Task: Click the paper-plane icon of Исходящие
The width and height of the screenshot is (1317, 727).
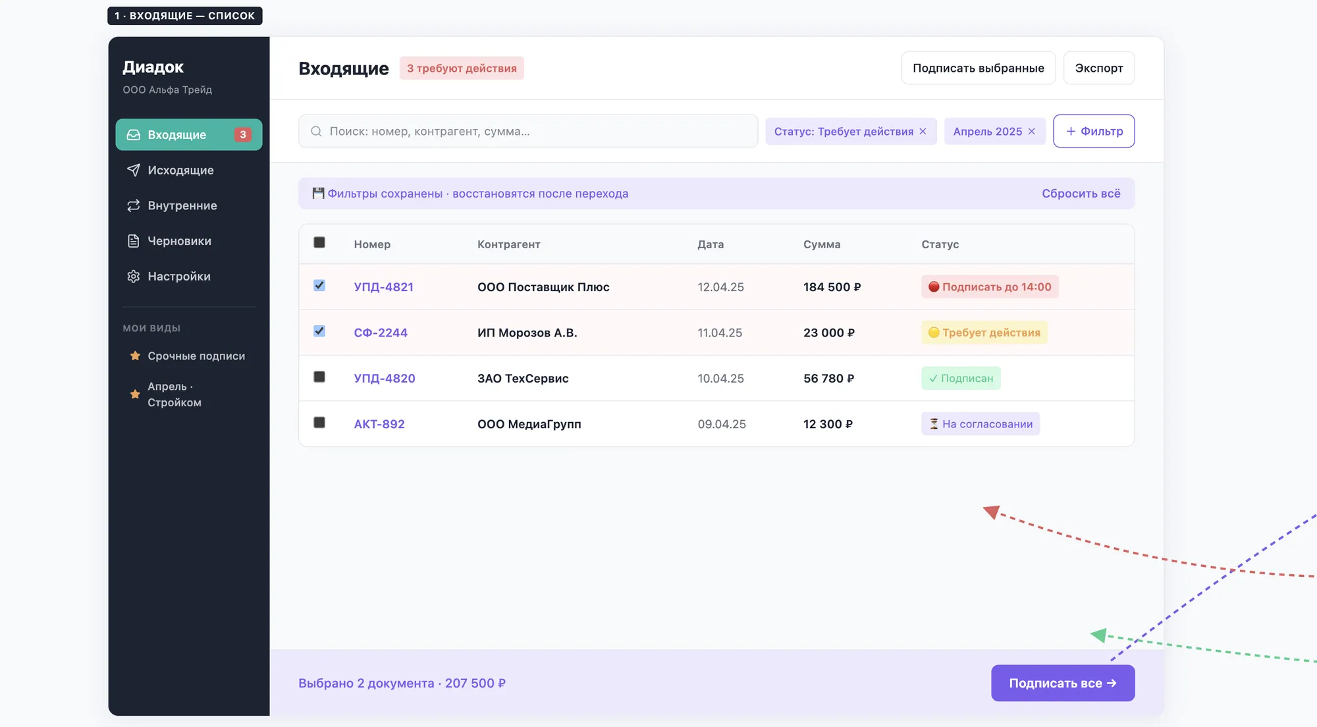Action: (134, 170)
